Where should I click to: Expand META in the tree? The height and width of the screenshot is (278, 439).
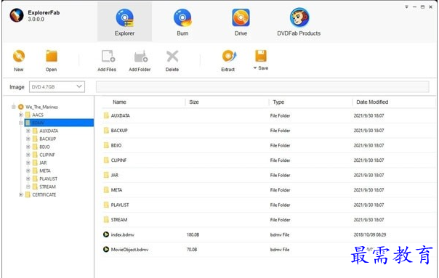(x=28, y=171)
